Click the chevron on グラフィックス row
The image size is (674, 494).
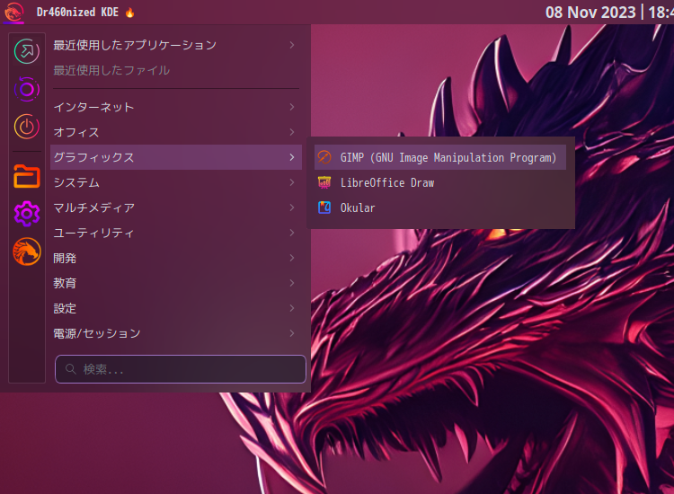292,157
